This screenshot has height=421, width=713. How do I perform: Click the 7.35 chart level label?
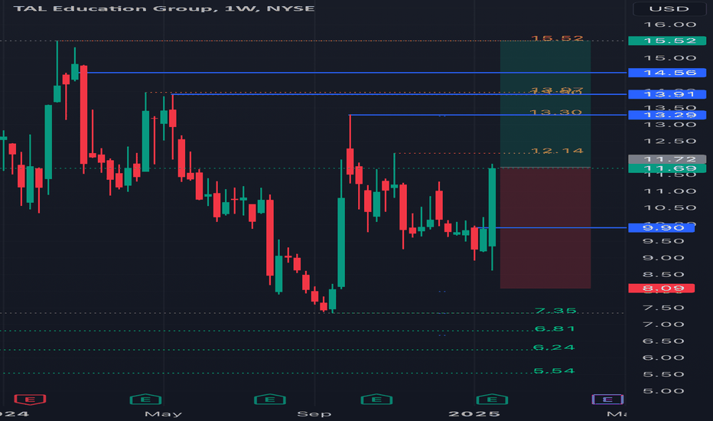[555, 311]
